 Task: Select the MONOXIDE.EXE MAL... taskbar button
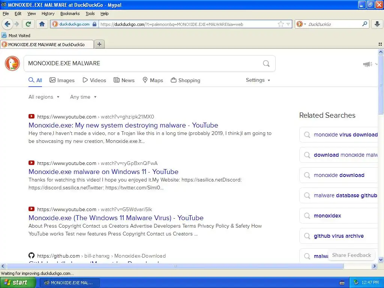click(x=69, y=283)
